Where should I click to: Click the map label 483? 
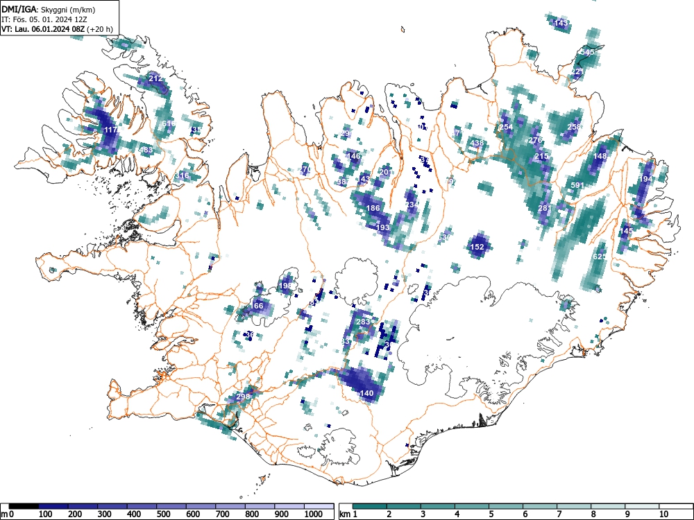click(x=146, y=150)
